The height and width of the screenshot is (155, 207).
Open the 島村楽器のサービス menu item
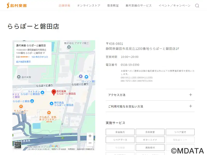(139, 5)
